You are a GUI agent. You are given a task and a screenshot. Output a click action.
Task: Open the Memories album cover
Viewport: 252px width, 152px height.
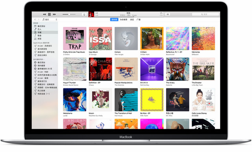[x=203, y=38]
